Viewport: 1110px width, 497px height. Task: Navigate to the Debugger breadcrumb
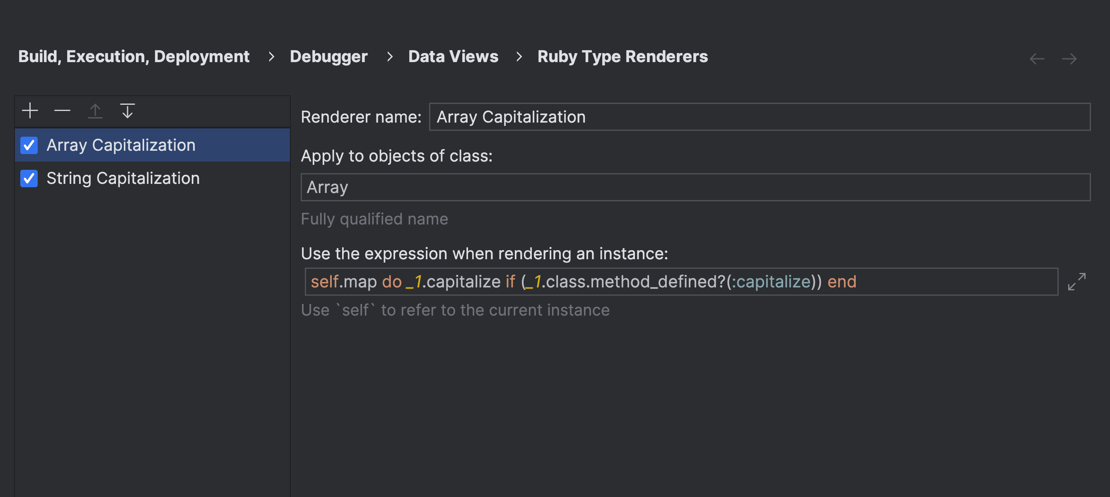[x=328, y=56]
